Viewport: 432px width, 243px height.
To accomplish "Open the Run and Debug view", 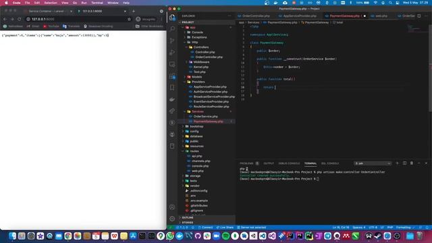I will pos(172,53).
